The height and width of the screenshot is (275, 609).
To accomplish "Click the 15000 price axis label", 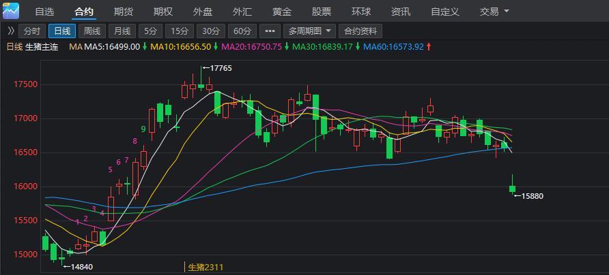I will click(x=25, y=255).
